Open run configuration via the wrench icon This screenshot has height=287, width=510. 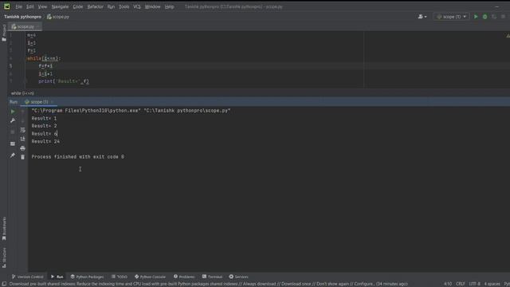(x=13, y=120)
